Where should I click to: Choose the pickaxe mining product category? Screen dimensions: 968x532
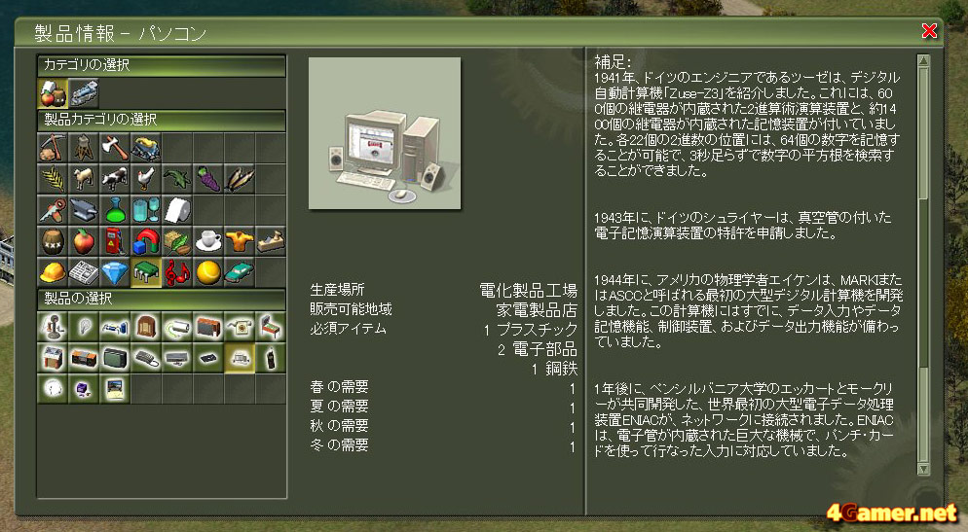coord(53,148)
